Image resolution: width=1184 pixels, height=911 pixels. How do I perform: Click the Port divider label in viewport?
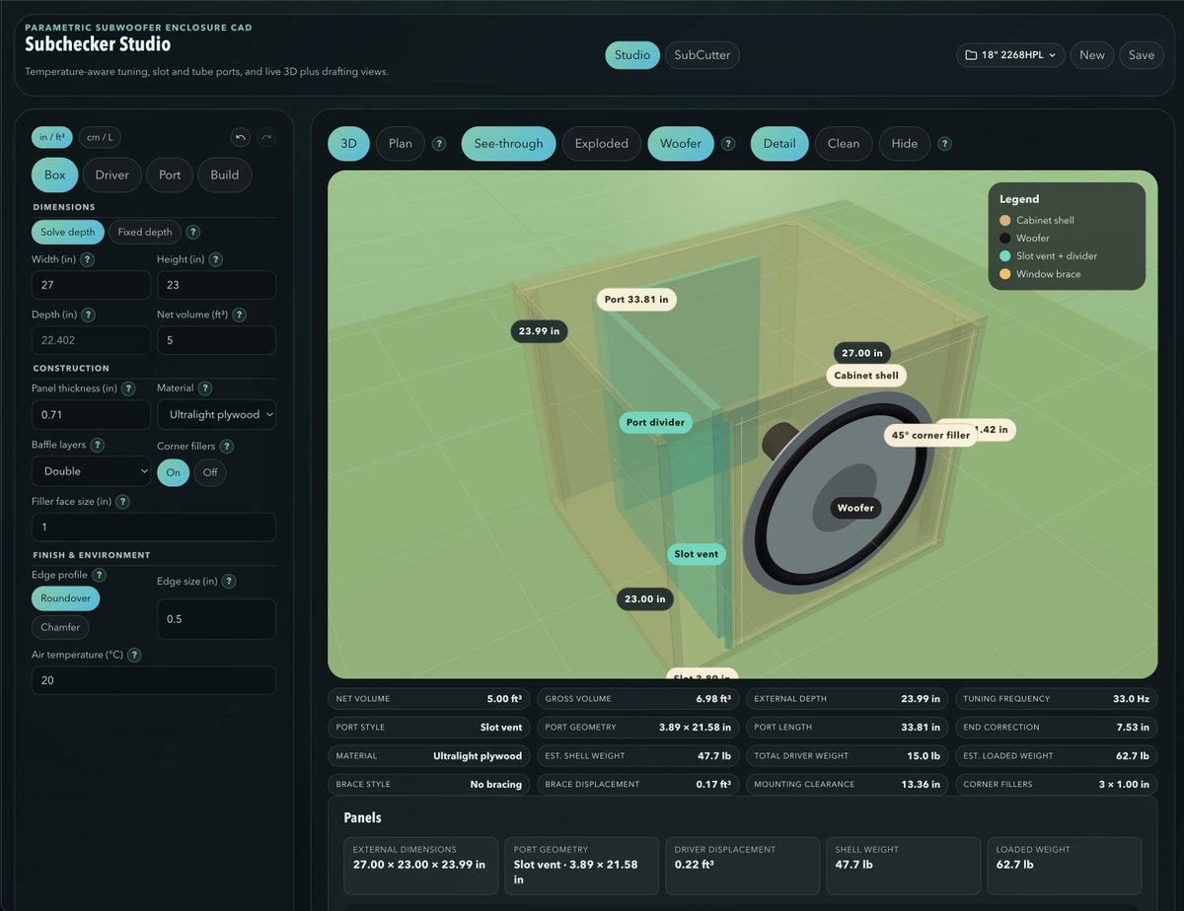[656, 422]
